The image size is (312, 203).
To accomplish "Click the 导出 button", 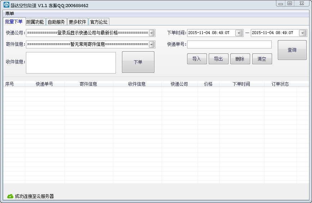I will click(x=218, y=59).
